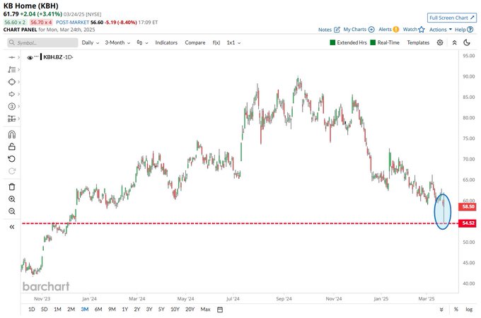
Task: Open the Indicators menu
Action: (166, 42)
